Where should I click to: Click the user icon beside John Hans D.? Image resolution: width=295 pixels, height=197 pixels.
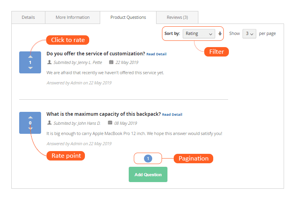point(49,123)
